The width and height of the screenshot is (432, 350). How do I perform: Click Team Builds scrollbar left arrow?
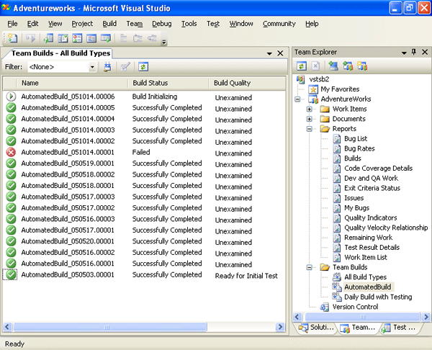tap(7, 327)
